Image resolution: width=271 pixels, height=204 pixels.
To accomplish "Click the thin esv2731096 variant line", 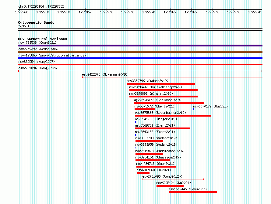I will 173,179.
